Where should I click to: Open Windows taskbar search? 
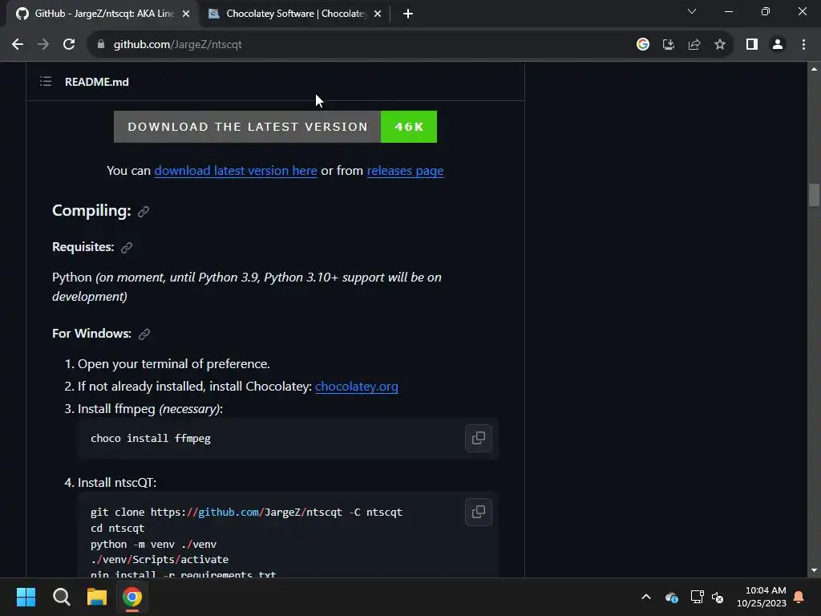61,597
